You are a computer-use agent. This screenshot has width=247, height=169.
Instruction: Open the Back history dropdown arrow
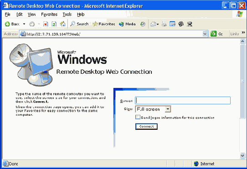(24, 24)
